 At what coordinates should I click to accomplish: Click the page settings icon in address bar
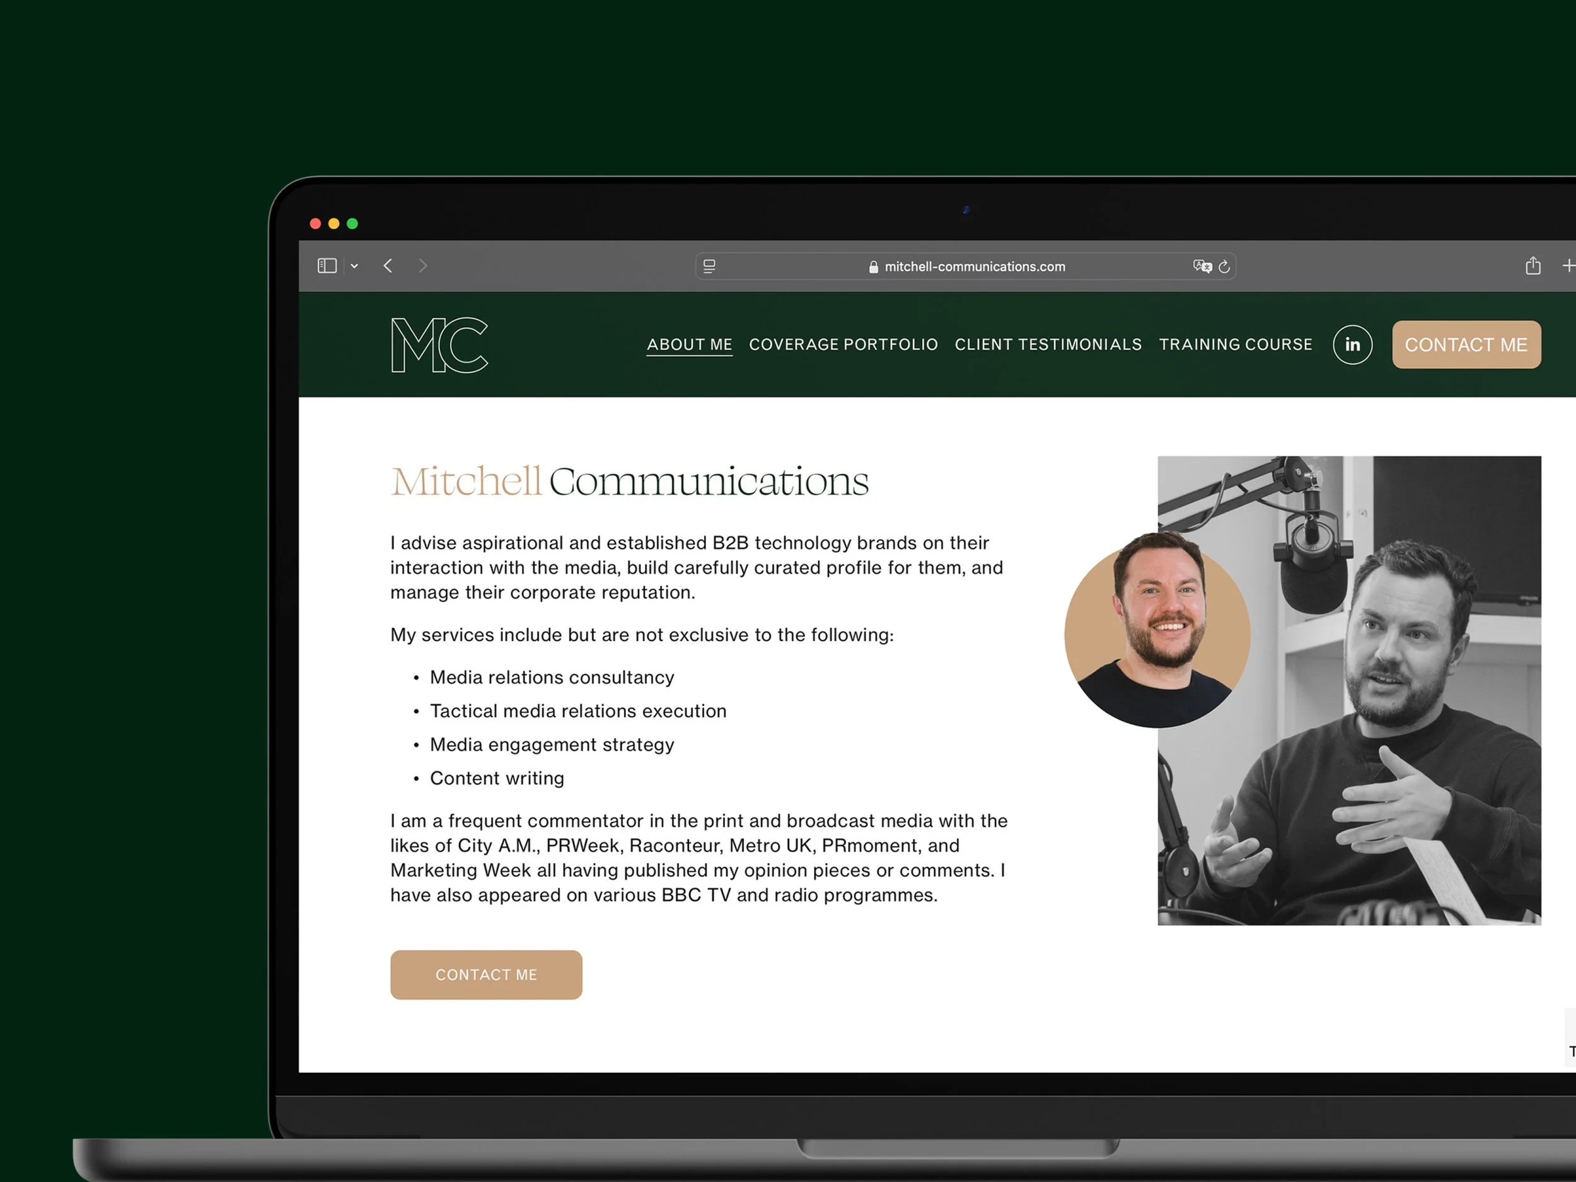[x=709, y=266]
